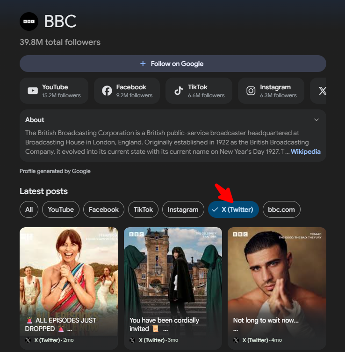The width and height of the screenshot is (345, 352).
Task: Open the Wikipedia link in About
Action: click(306, 151)
